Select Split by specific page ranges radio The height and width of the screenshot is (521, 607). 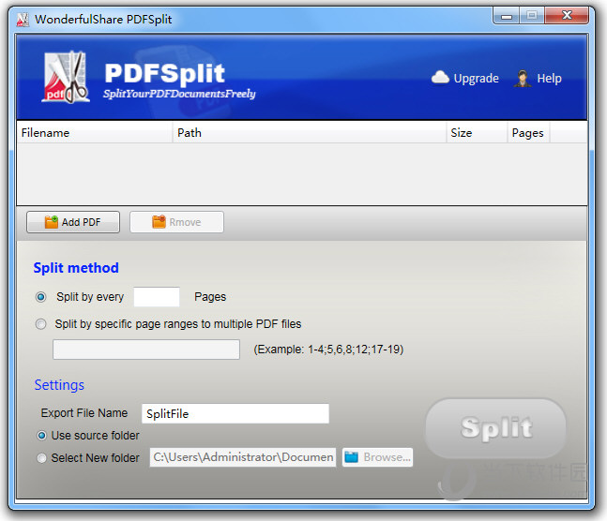pos(40,323)
